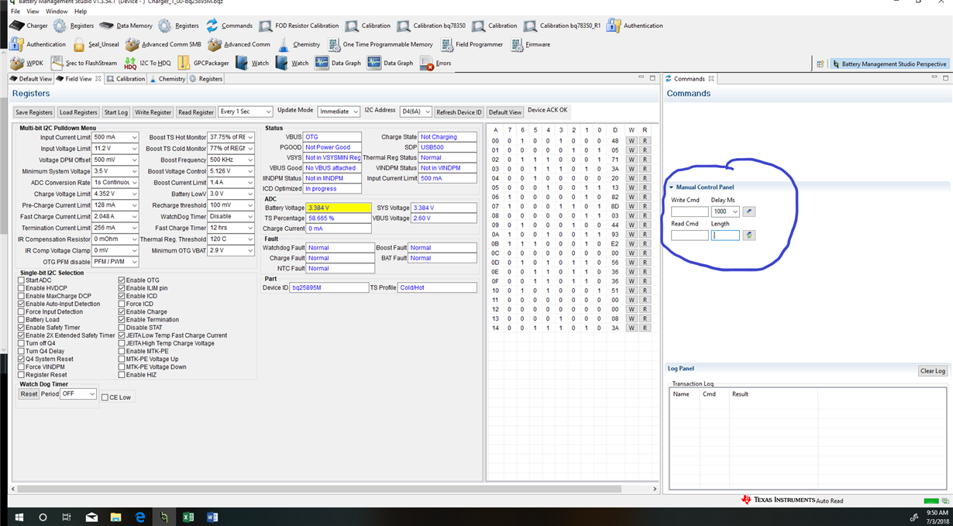The width and height of the screenshot is (953, 526).
Task: Open the WPDK tool
Action: tap(27, 63)
